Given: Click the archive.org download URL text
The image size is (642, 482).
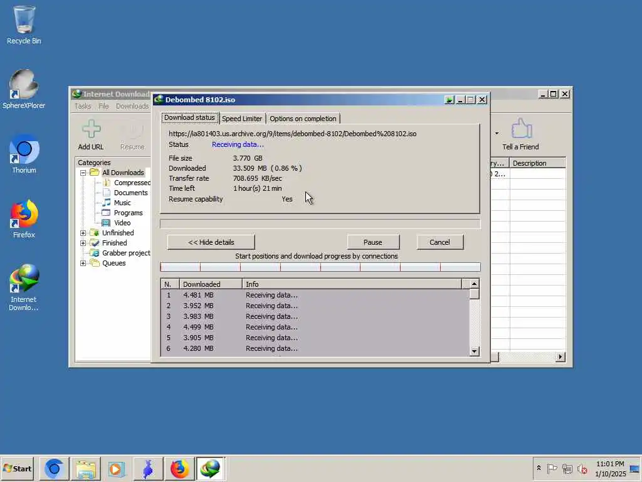Looking at the screenshot, I should (292, 134).
